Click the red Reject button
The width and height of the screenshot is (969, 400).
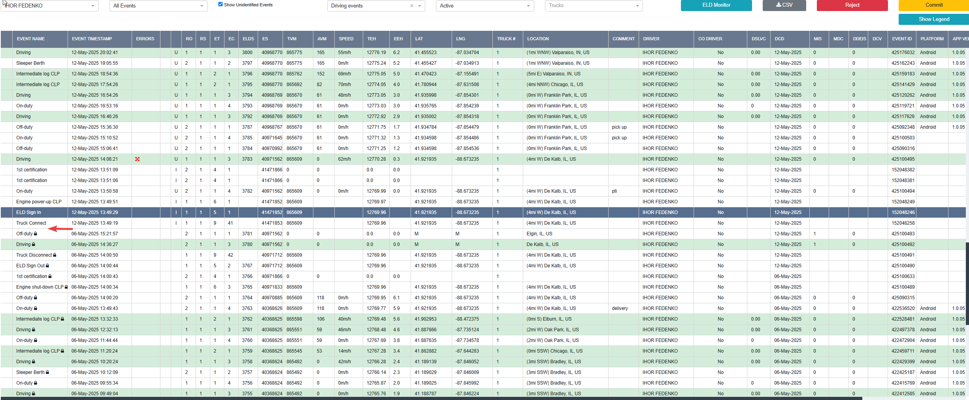pos(852,5)
